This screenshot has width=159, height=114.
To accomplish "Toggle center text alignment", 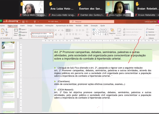I will click(x=70, y=34).
